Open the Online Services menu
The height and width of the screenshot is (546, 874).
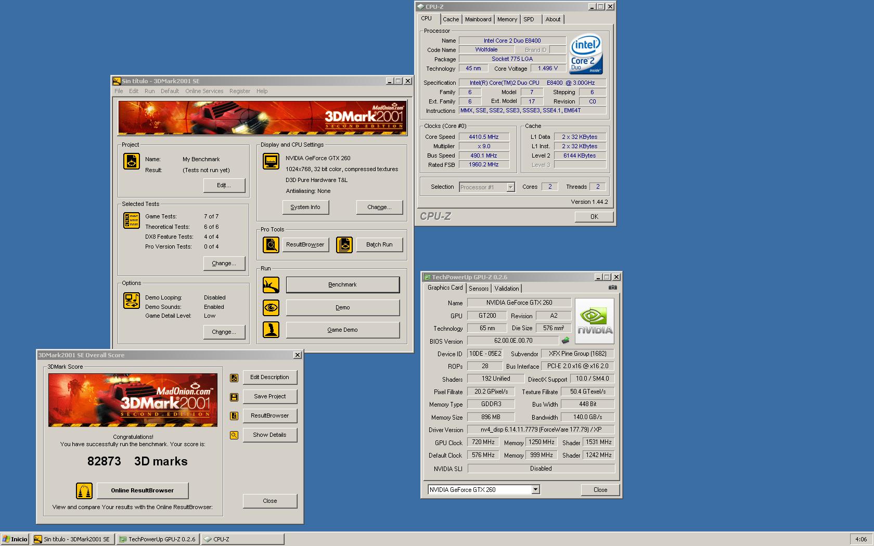[x=204, y=91]
